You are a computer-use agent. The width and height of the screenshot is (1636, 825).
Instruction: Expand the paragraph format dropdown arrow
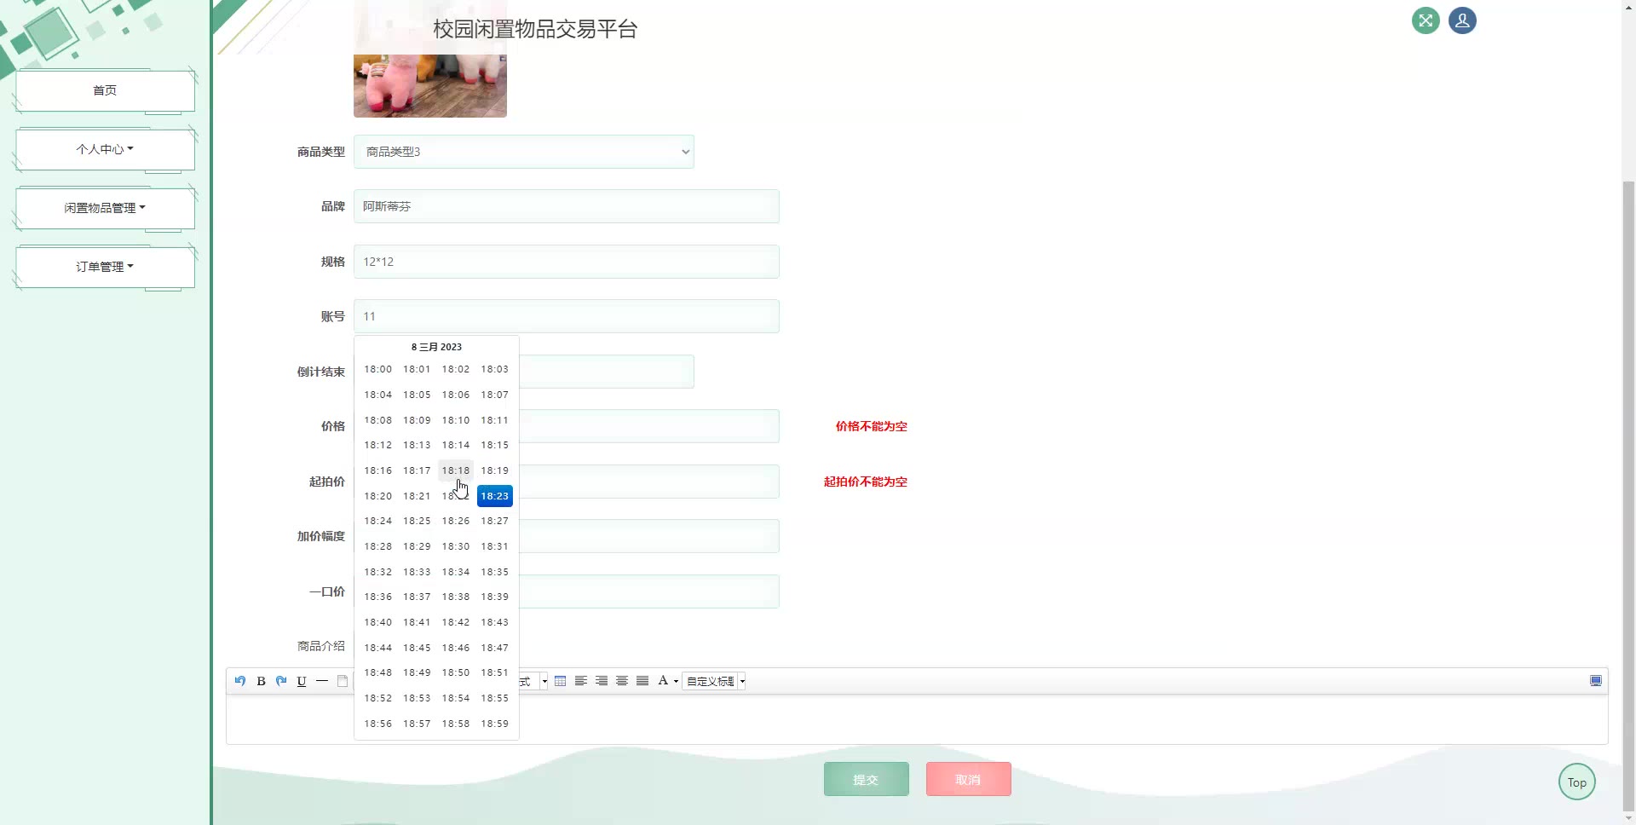544,681
